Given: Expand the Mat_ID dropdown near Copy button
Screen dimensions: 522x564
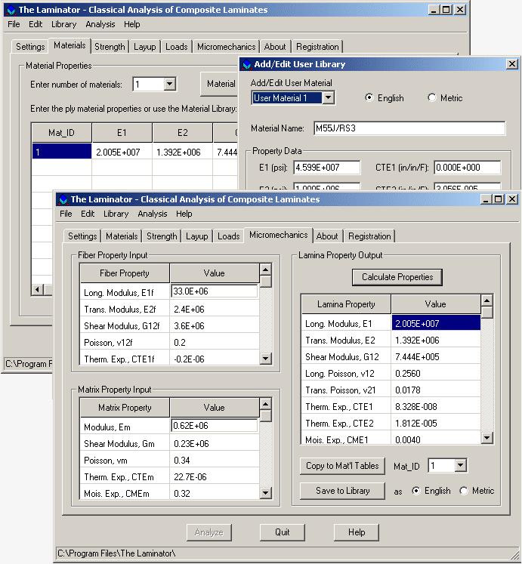Looking at the screenshot, I should point(460,467).
